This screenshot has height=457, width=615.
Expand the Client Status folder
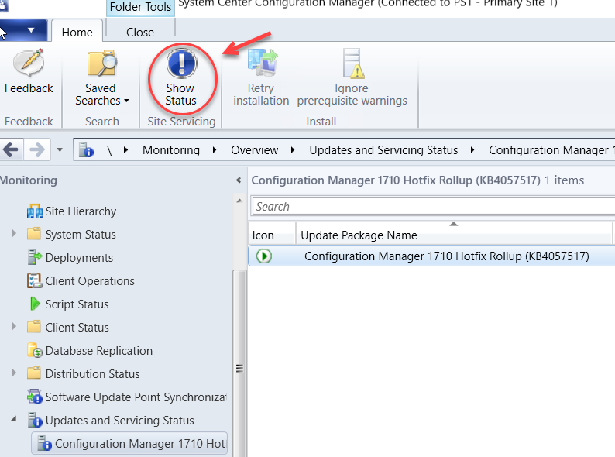pyautogui.click(x=14, y=326)
